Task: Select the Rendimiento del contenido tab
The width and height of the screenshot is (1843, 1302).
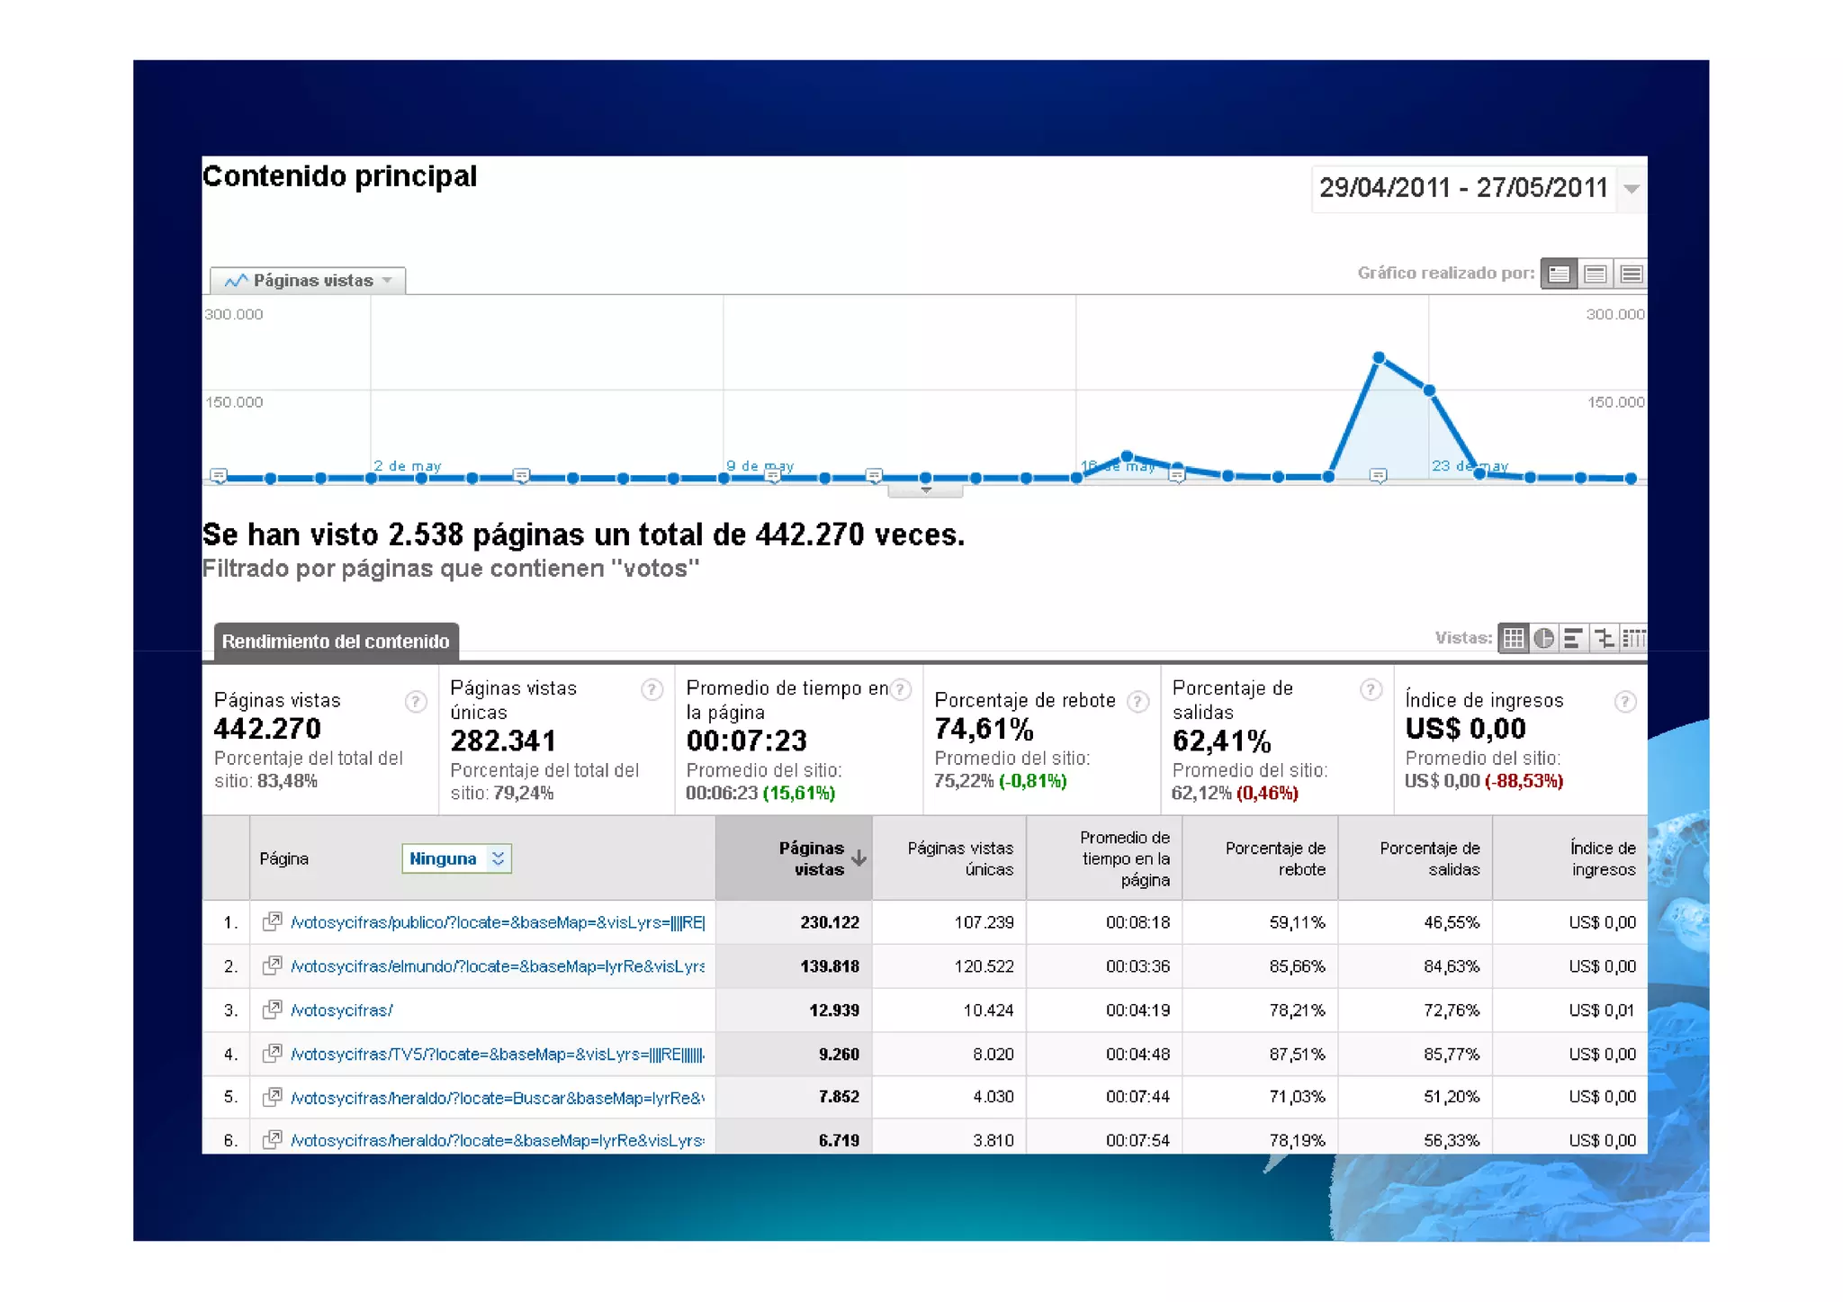Action: 336,642
